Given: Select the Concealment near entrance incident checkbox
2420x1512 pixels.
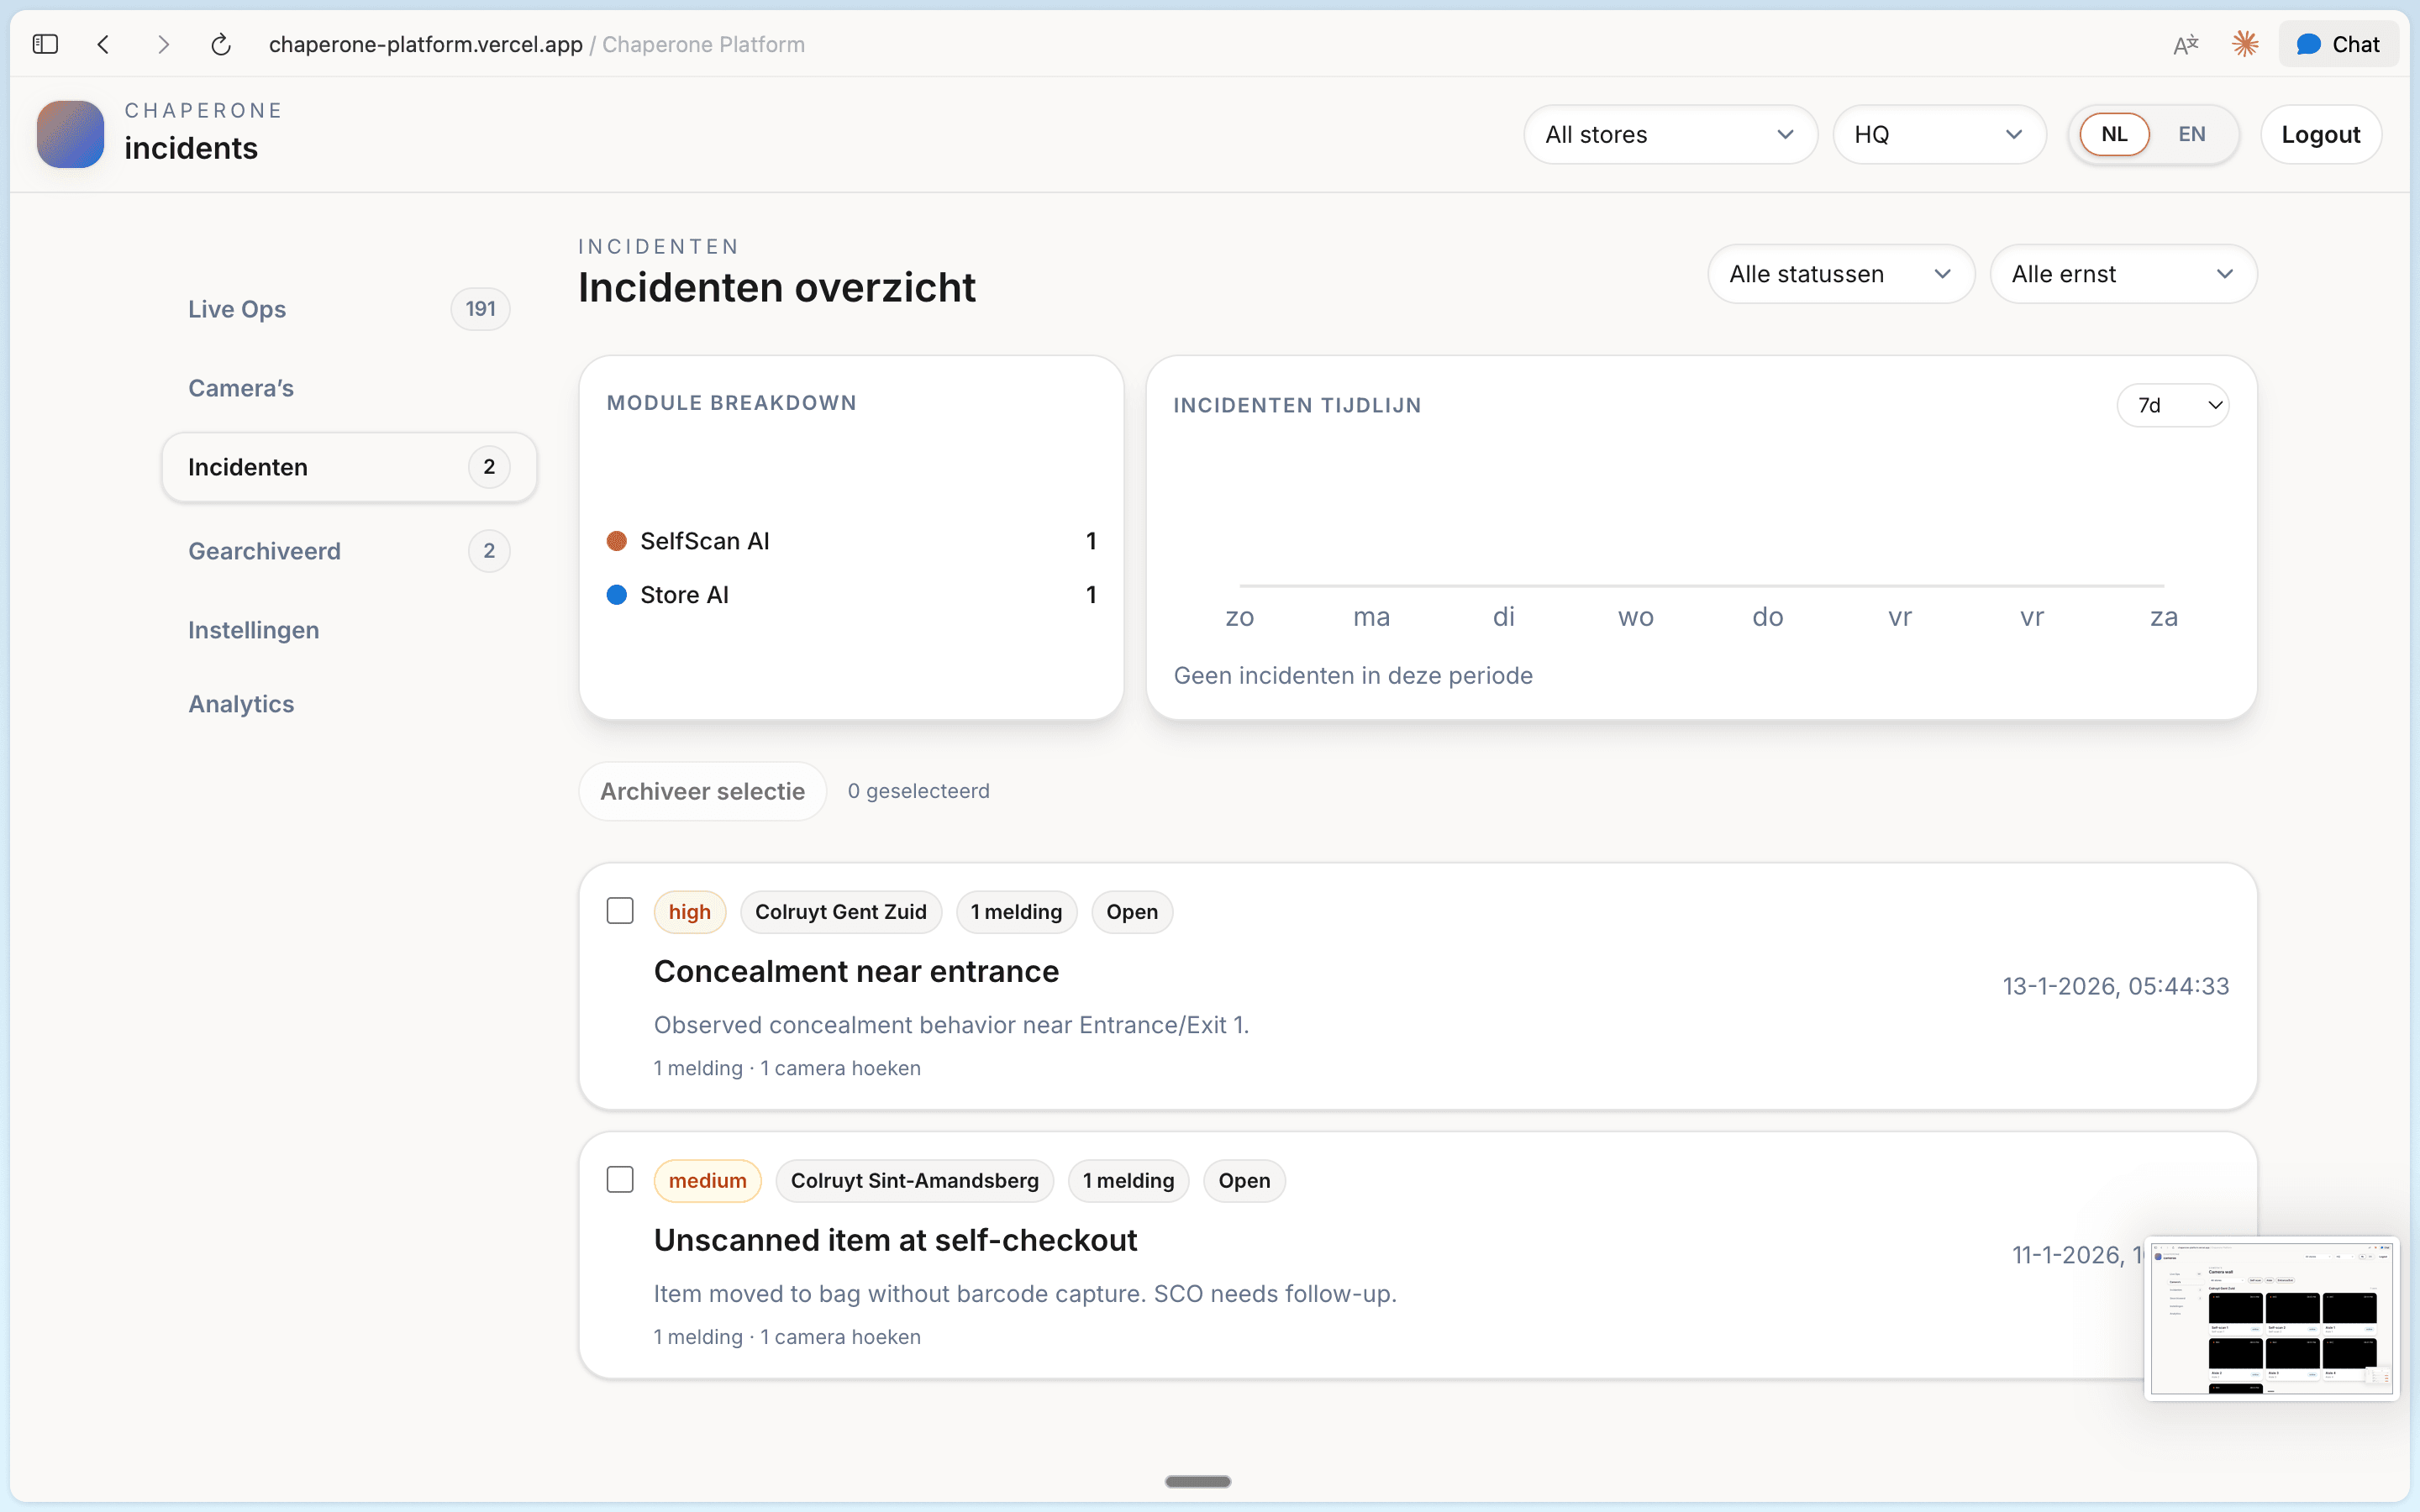Looking at the screenshot, I should [620, 910].
